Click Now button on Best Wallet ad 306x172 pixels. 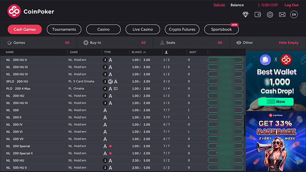pyautogui.click(x=276, y=101)
